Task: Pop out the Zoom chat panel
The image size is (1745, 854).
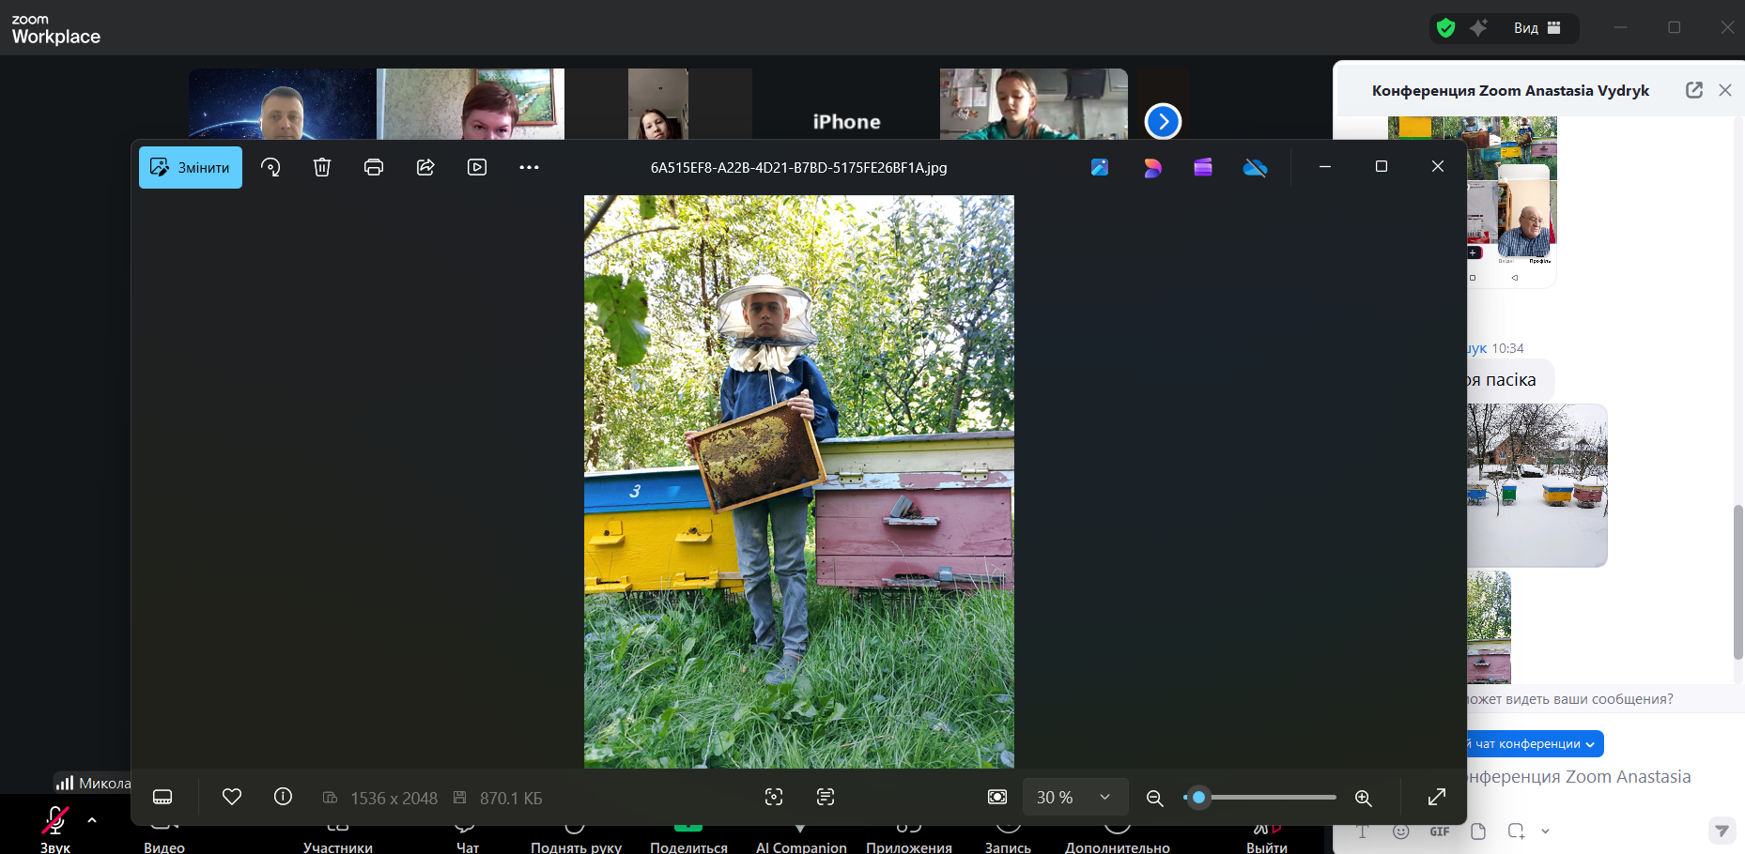Action: [1694, 90]
